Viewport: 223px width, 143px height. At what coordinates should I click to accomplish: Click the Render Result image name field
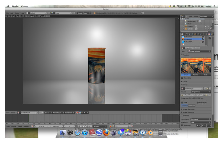click(28, 112)
